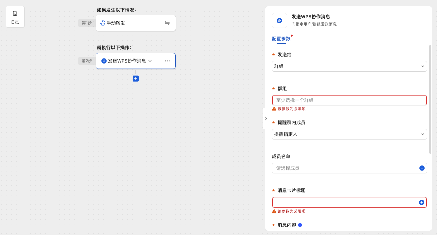Click the 消息卡片标题 text field

[343, 202]
